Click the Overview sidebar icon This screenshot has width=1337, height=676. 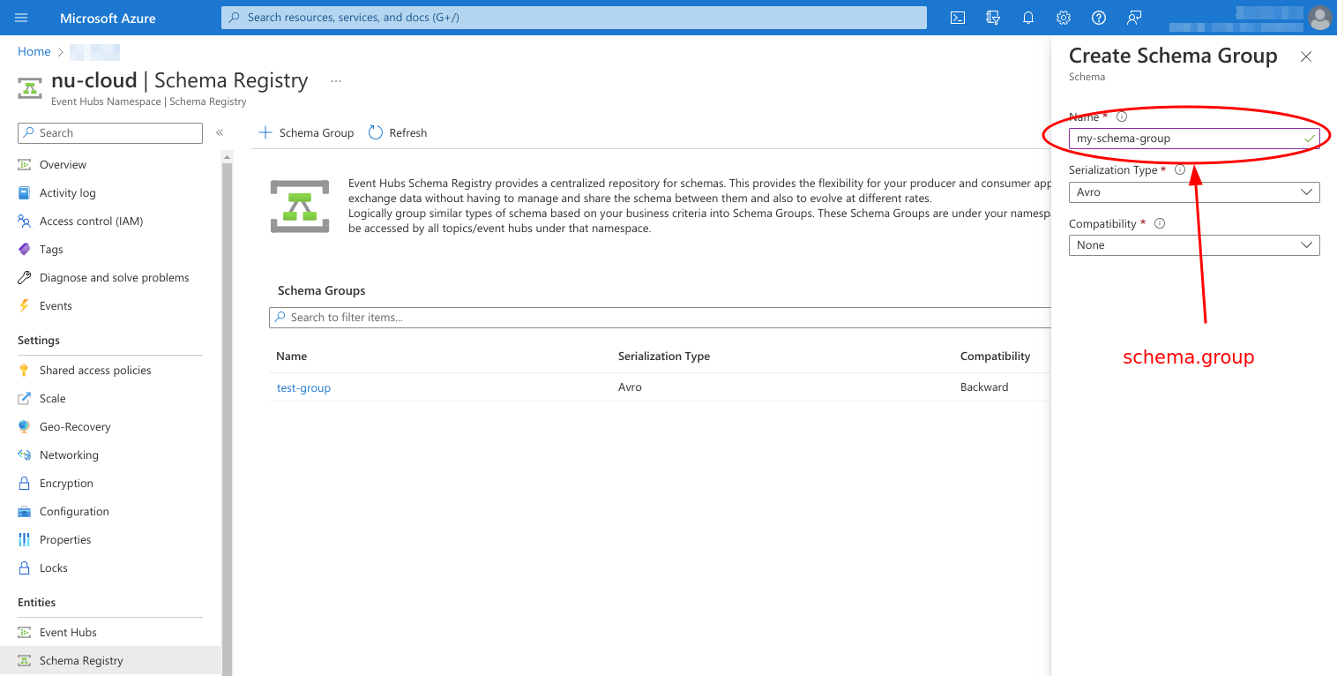(x=25, y=165)
